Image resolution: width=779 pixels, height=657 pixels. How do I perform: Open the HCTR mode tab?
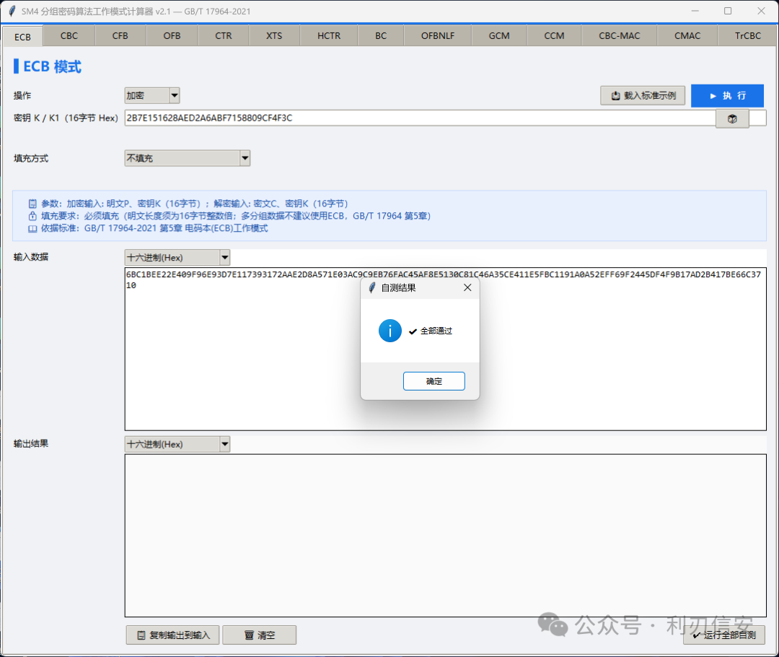(x=329, y=36)
